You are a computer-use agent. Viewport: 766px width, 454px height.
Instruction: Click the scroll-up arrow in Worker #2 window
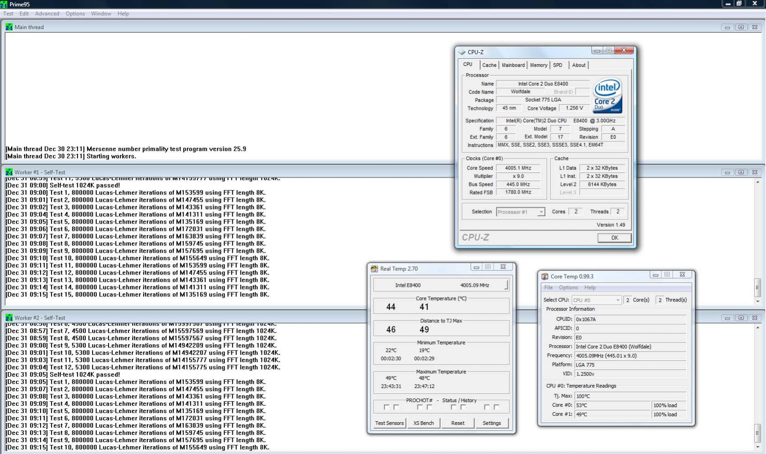pyautogui.click(x=757, y=328)
